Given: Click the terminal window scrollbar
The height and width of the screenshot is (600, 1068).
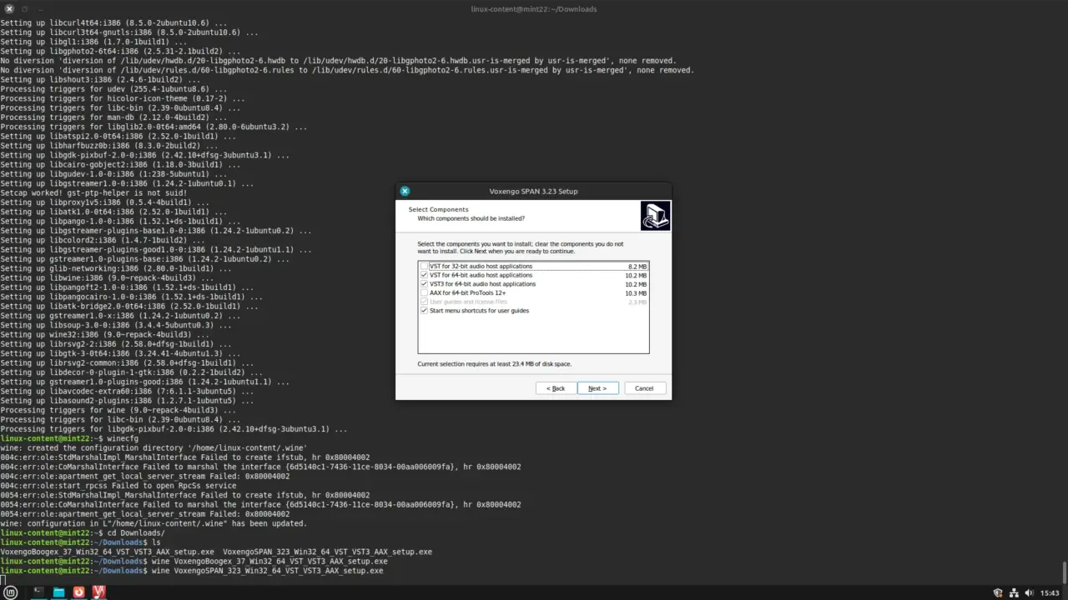Looking at the screenshot, I should click(1064, 573).
